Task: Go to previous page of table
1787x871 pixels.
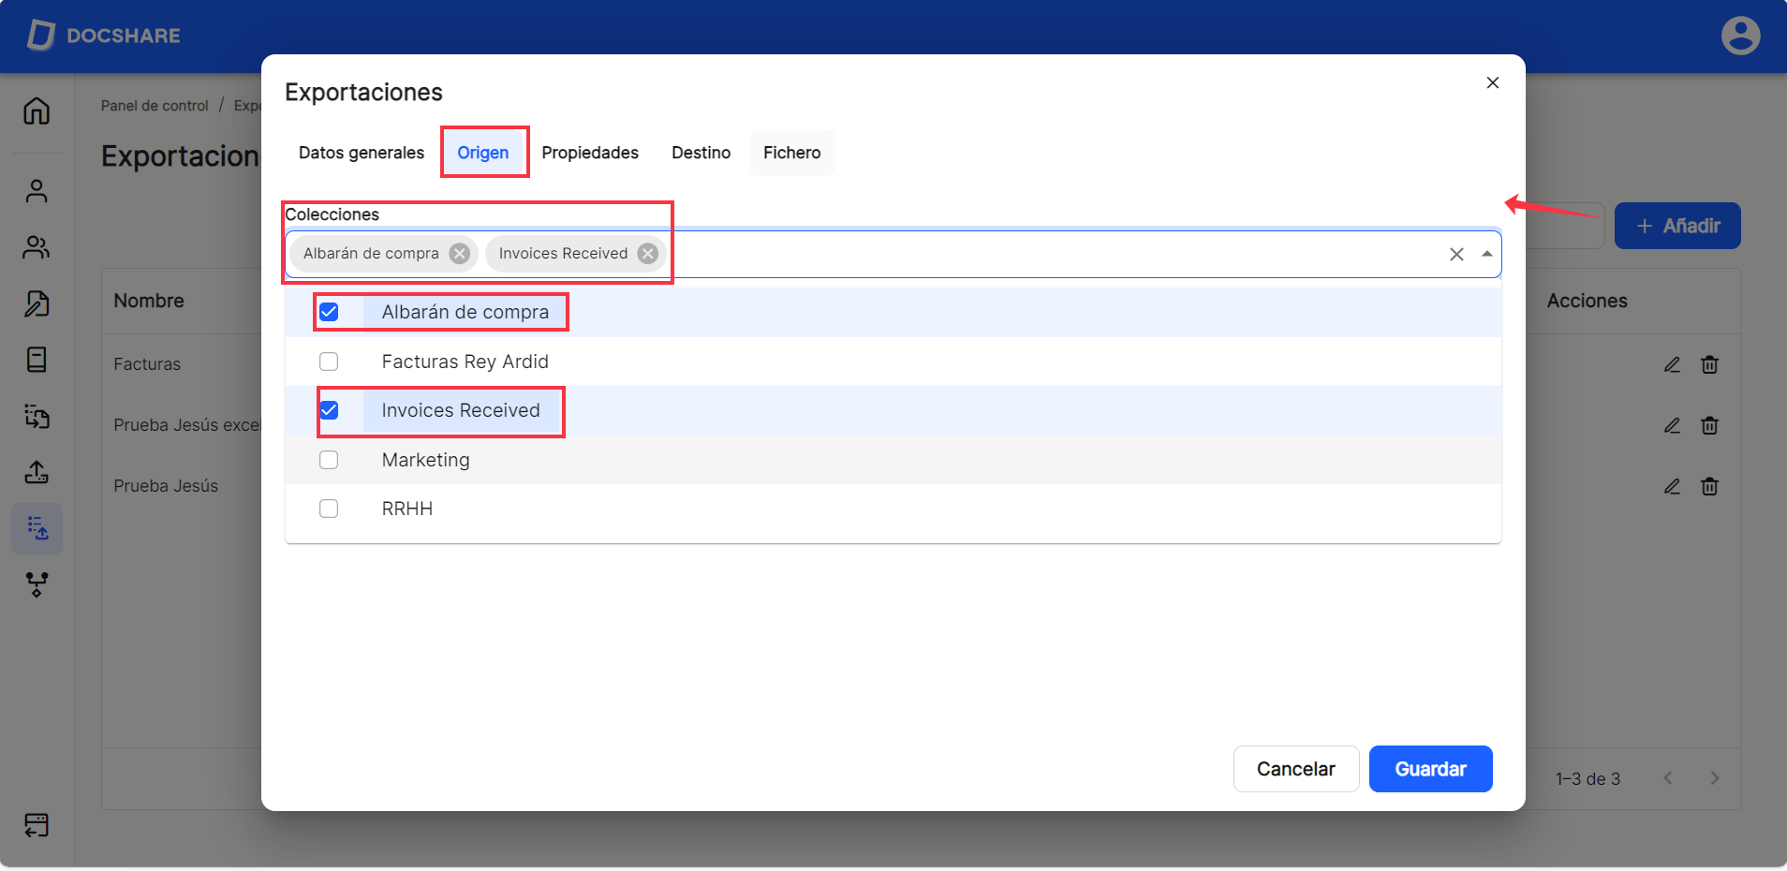Action: 1668,778
